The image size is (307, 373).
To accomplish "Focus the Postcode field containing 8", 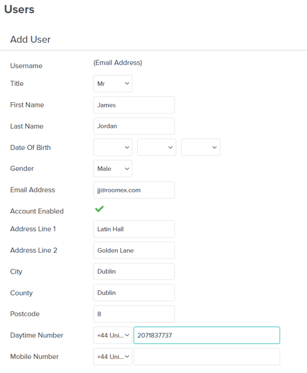I will [x=134, y=314].
